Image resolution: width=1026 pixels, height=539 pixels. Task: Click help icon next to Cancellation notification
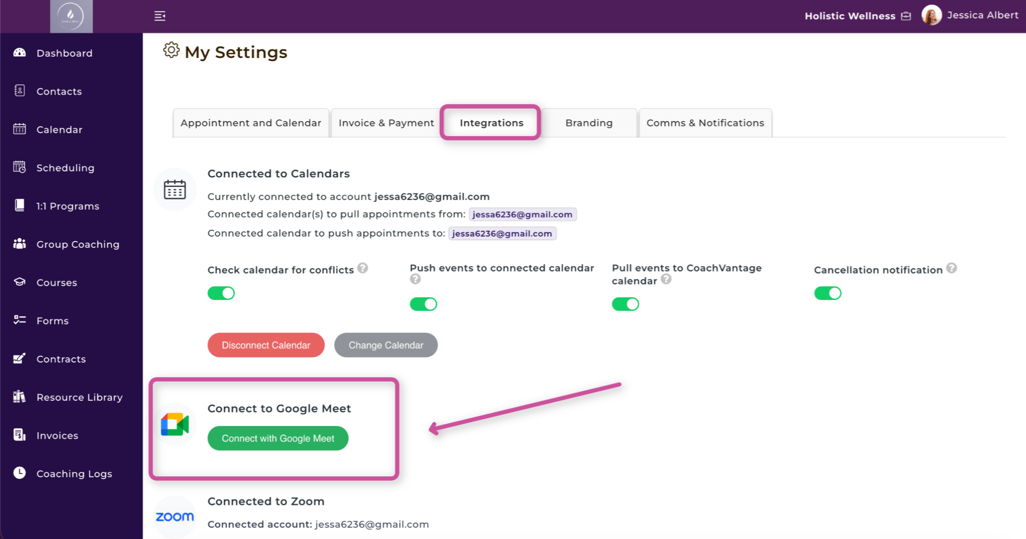pyautogui.click(x=951, y=268)
